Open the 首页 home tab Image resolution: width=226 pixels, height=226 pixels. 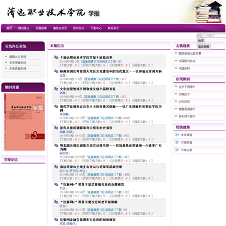(x=9, y=28)
